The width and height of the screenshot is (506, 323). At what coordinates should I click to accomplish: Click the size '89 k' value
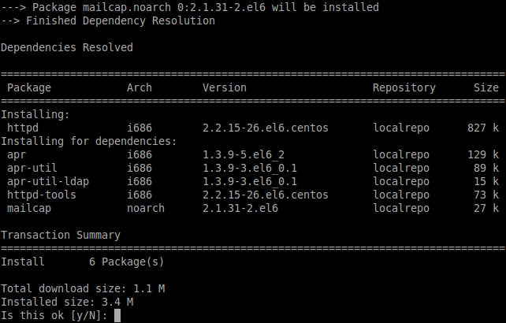tap(486, 168)
